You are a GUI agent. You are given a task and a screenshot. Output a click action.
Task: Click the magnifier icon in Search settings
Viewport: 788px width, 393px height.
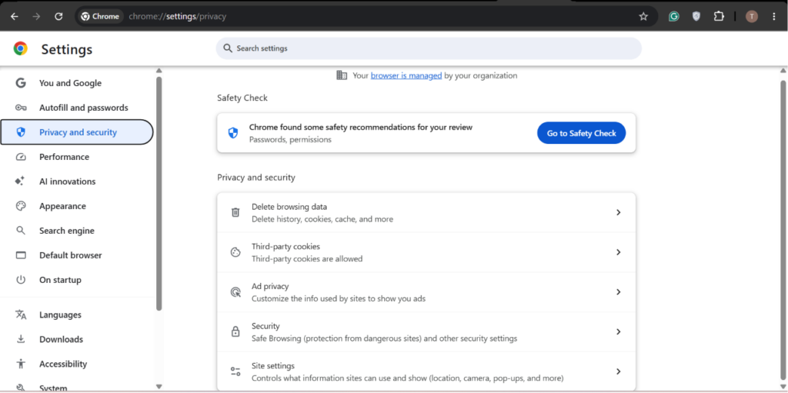pyautogui.click(x=228, y=48)
